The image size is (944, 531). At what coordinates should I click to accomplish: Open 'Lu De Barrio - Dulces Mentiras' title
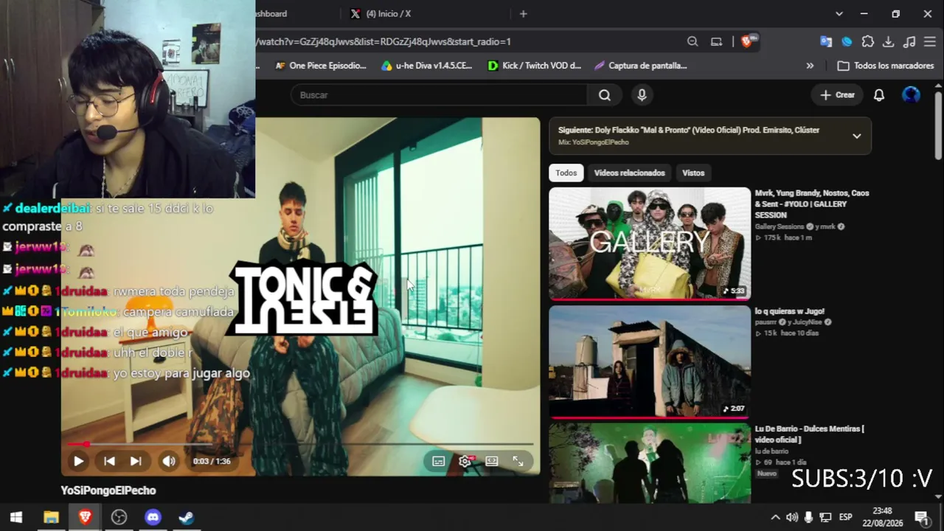point(810,434)
